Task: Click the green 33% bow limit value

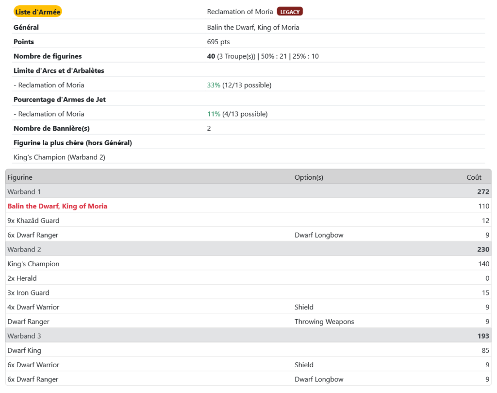Action: [214, 85]
